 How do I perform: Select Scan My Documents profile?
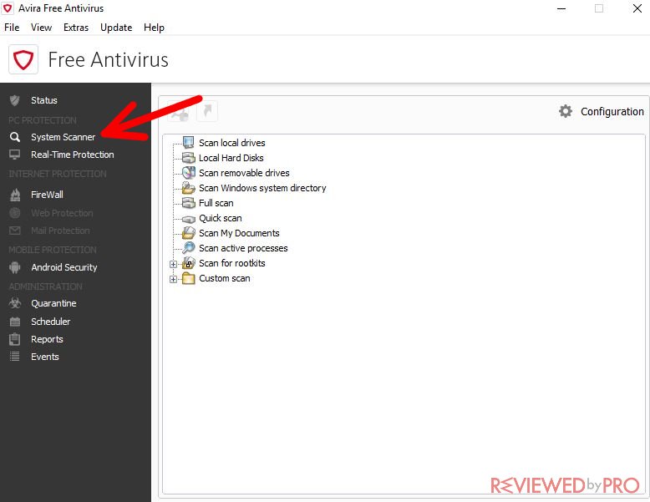point(239,233)
